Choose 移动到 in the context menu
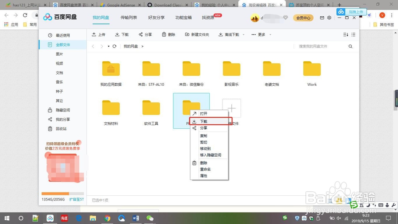Image resolution: width=398 pixels, height=224 pixels. point(209,149)
